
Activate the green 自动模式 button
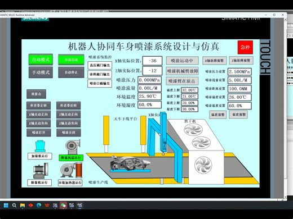(x=41, y=60)
